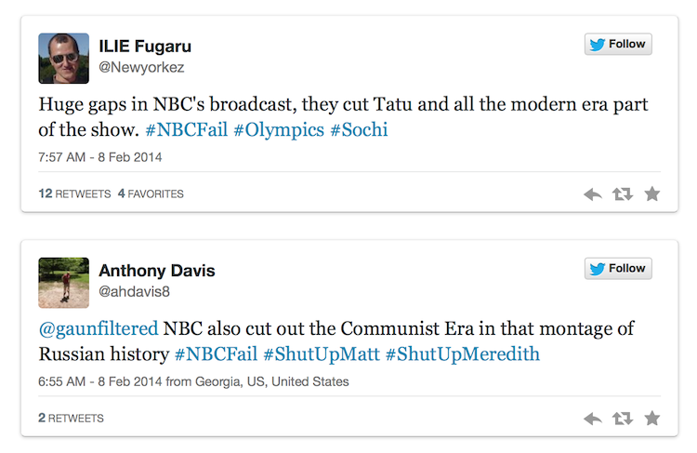This screenshot has width=697, height=453.
Task: Retweet Anthony Davis's Communist Era tweet
Action: coord(623,419)
